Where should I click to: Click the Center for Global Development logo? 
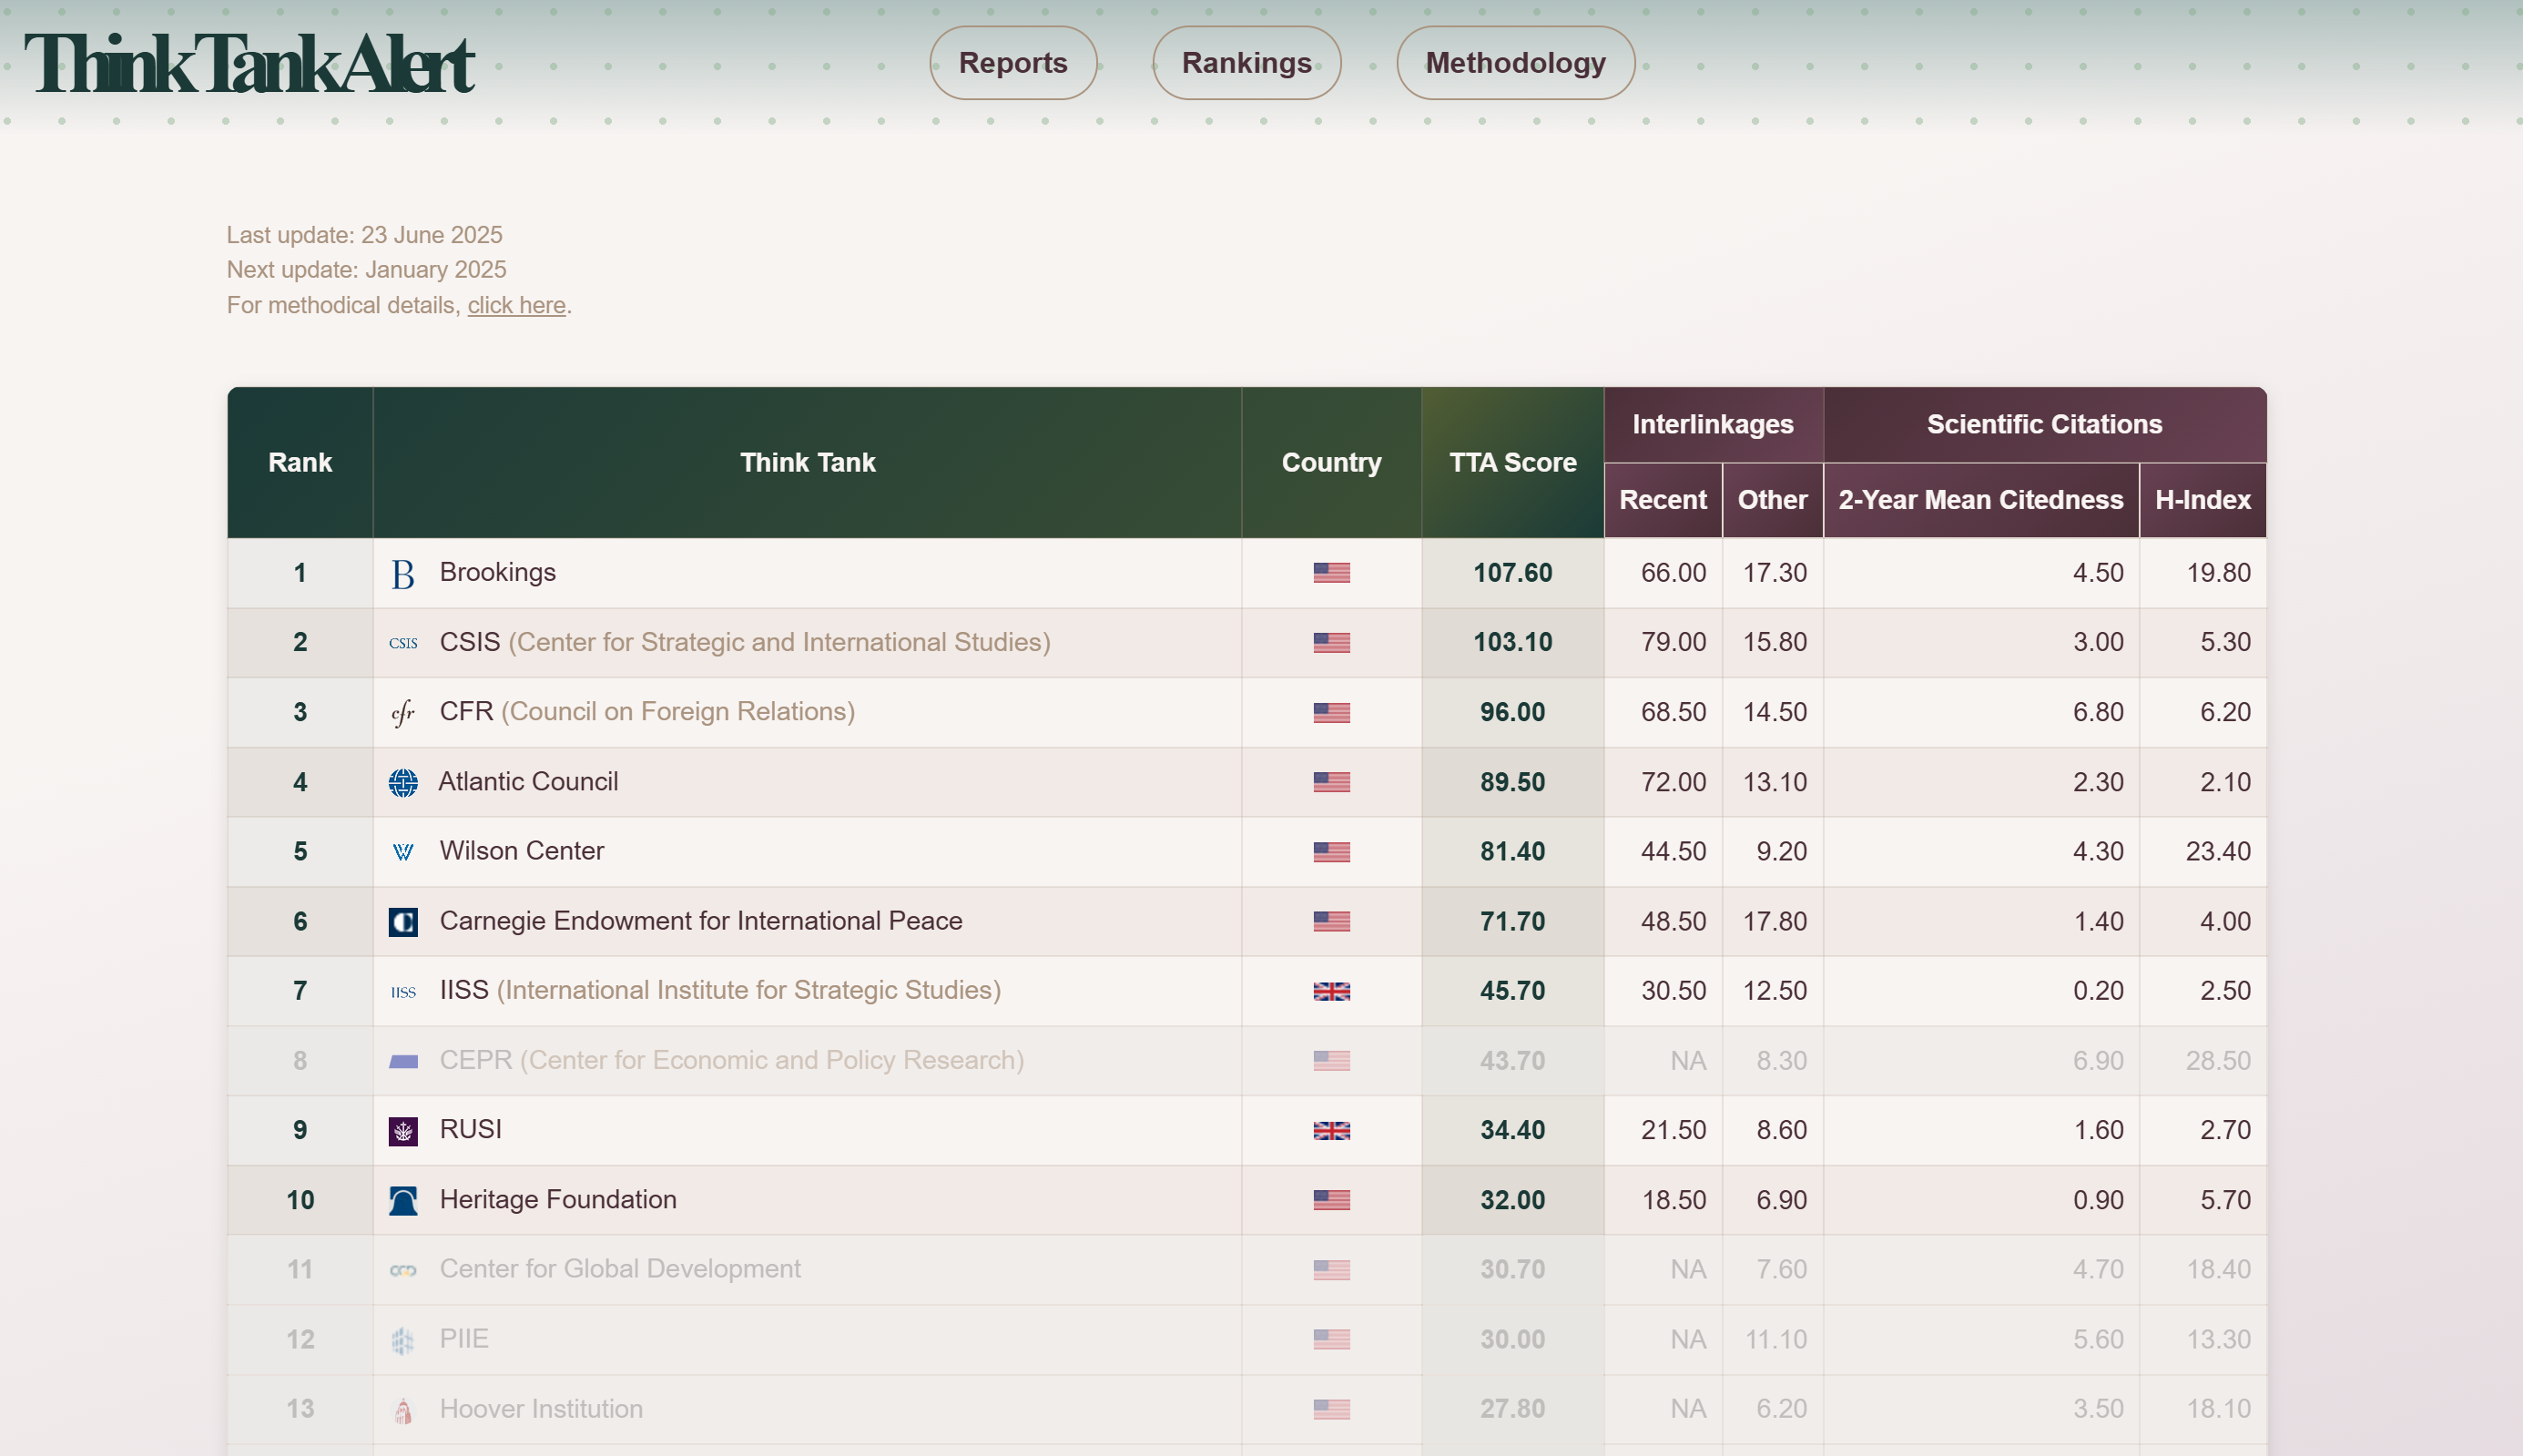(x=402, y=1270)
